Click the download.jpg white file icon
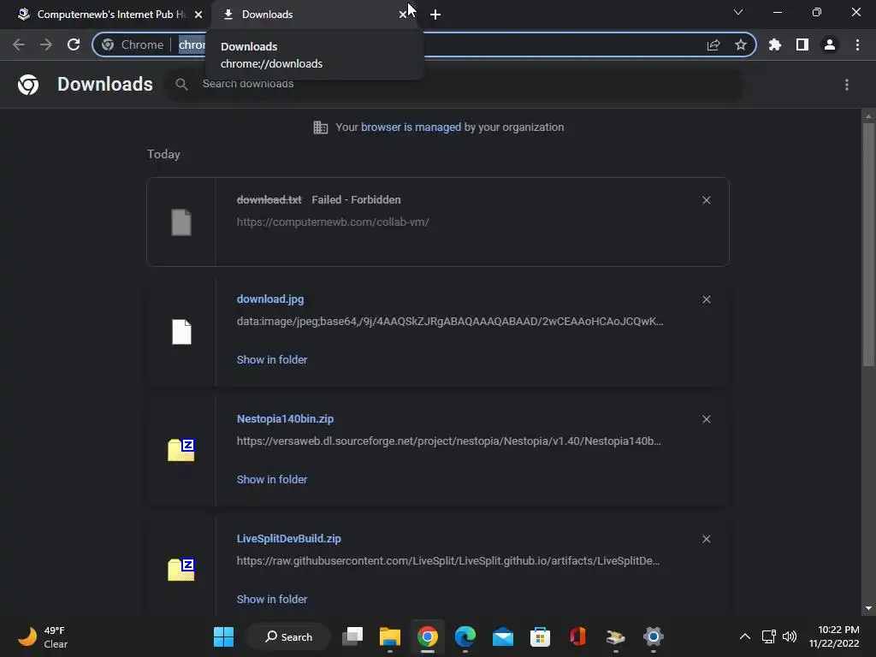The height and width of the screenshot is (657, 876). [181, 332]
